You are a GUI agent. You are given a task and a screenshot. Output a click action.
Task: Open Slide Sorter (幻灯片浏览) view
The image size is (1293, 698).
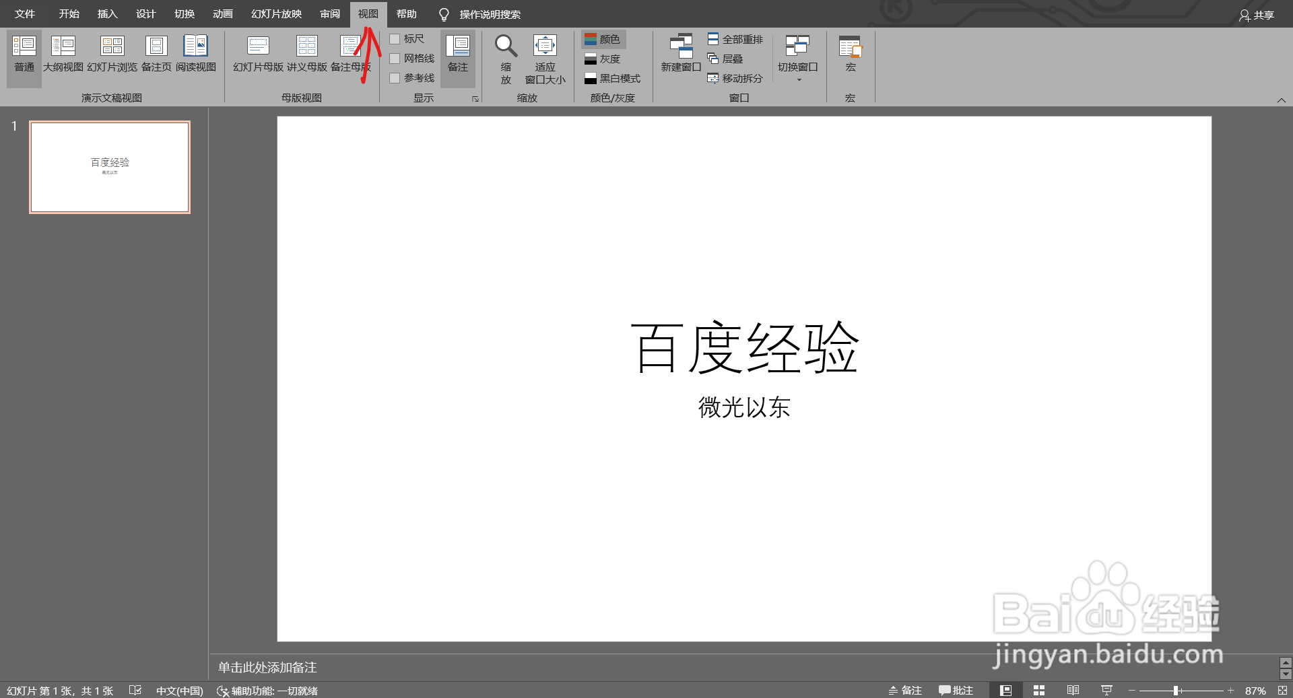(x=112, y=54)
